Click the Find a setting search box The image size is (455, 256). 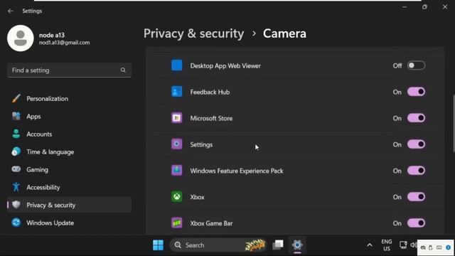click(70, 70)
